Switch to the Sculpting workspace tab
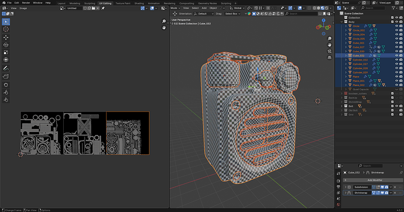The height and width of the screenshot is (212, 404). (90, 4)
